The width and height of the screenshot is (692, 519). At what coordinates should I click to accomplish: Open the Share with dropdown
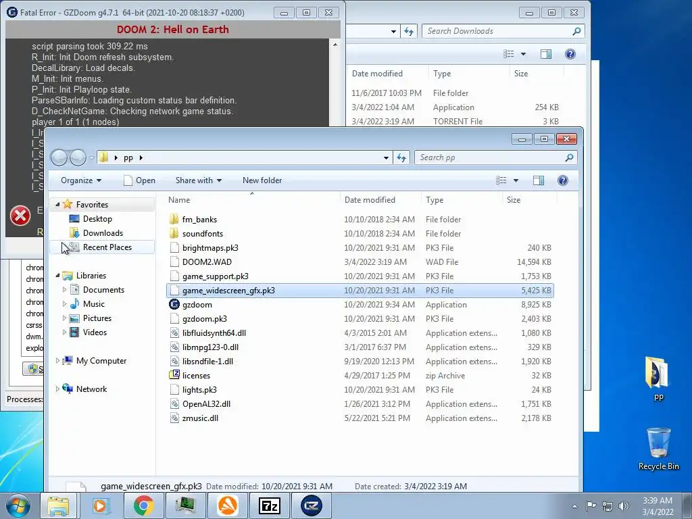click(199, 180)
